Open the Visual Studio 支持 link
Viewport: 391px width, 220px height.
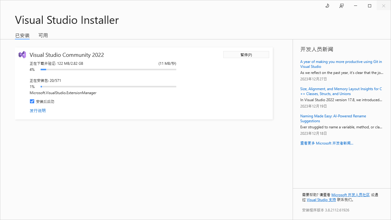[321, 200]
